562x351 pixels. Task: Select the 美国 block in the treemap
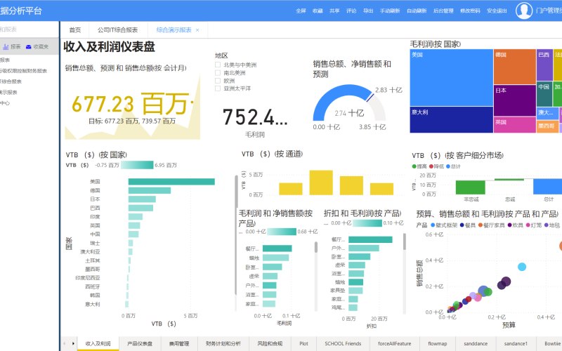[x=451, y=77]
